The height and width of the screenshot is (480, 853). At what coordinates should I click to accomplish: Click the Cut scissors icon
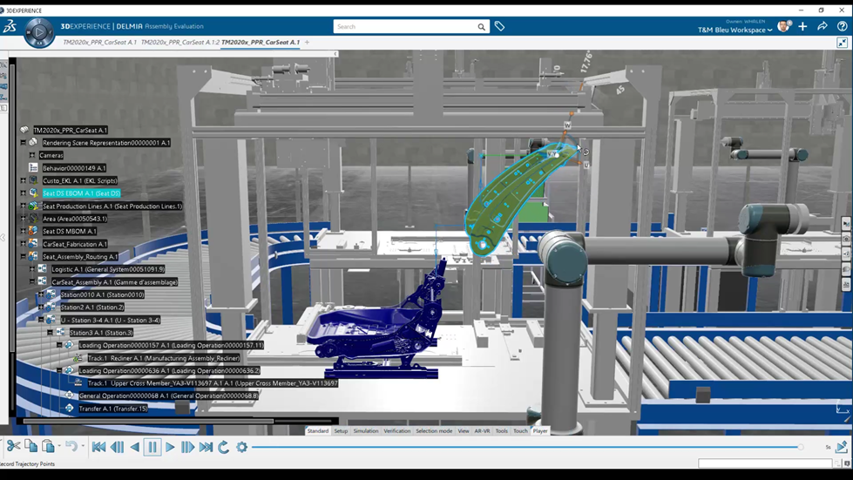pyautogui.click(x=14, y=446)
